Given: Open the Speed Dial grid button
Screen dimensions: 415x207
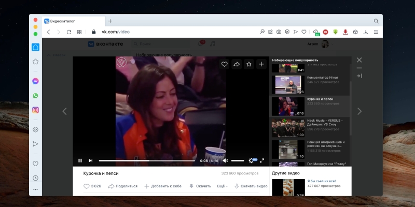Looking at the screenshot, I should pyautogui.click(x=79, y=32).
